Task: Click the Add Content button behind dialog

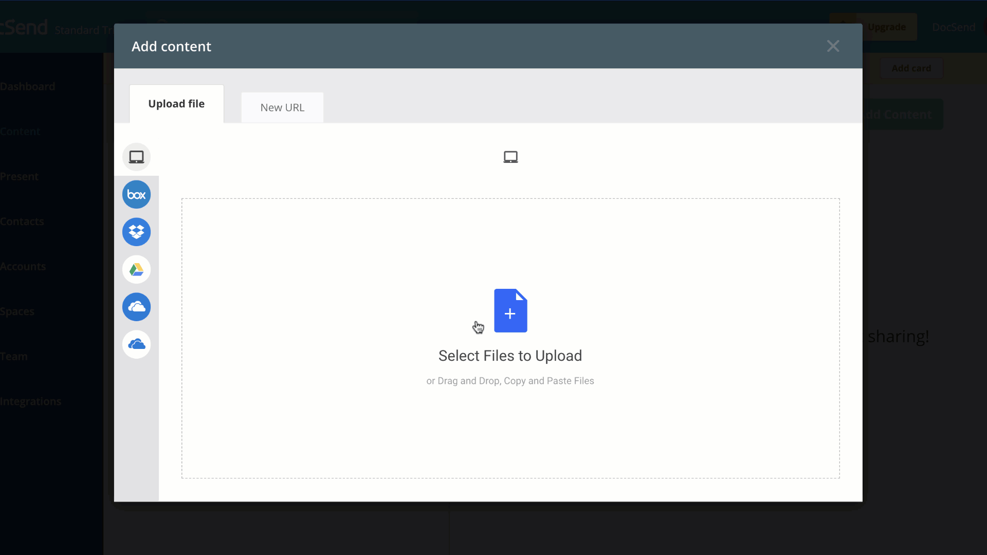Action: 903,114
